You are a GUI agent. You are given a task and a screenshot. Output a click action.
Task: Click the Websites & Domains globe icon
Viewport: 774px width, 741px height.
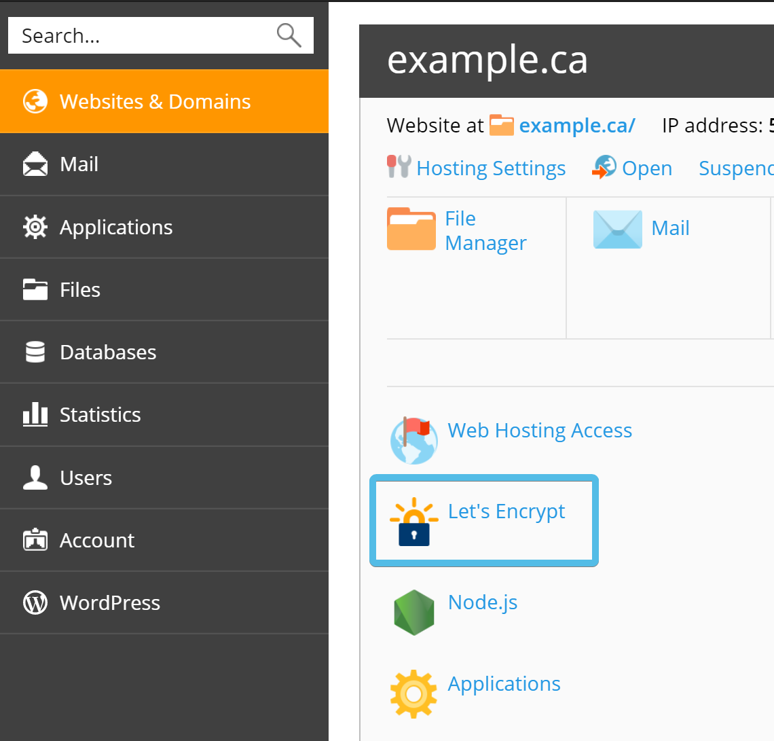click(35, 102)
